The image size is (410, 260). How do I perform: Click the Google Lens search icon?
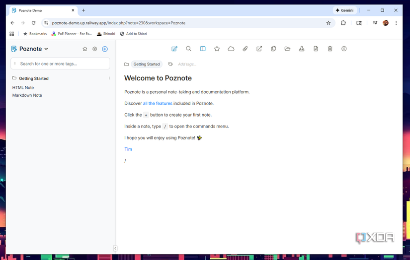359,23
